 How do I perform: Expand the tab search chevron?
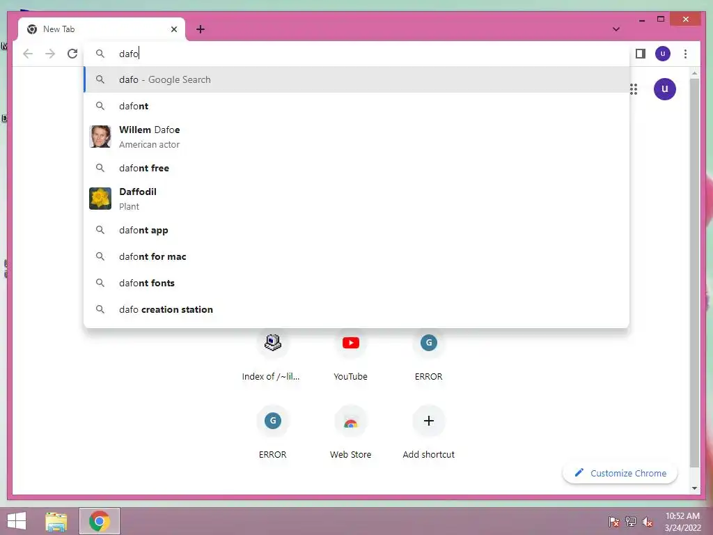(x=616, y=29)
